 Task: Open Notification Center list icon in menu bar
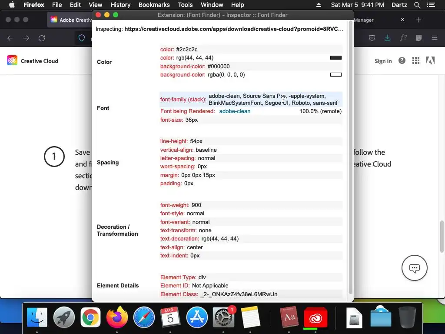(x=431, y=5)
